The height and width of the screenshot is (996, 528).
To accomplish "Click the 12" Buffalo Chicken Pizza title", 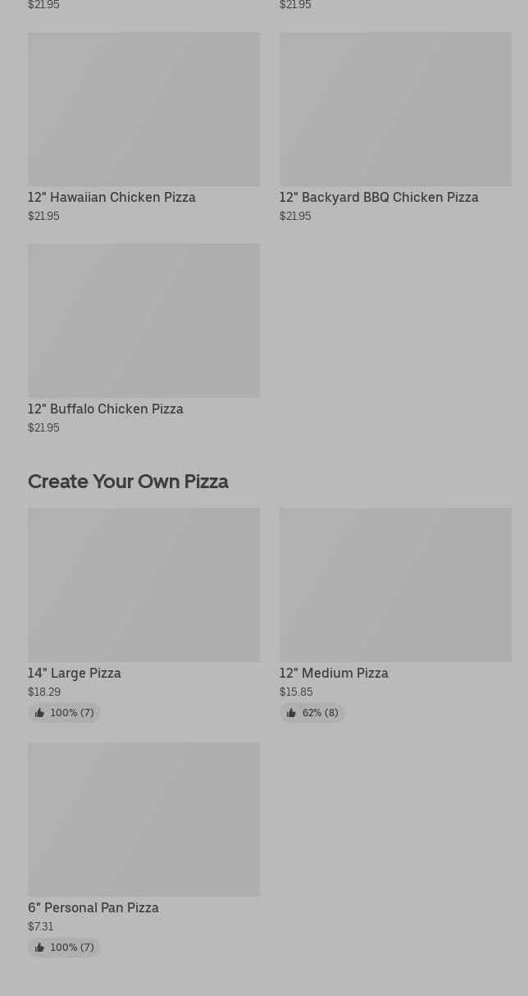I will click(106, 409).
